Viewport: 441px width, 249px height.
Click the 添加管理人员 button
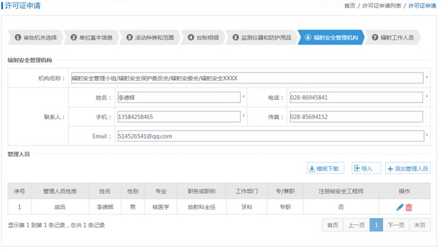click(408, 168)
